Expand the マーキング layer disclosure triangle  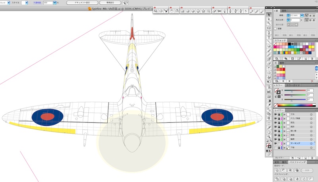coord(284,144)
